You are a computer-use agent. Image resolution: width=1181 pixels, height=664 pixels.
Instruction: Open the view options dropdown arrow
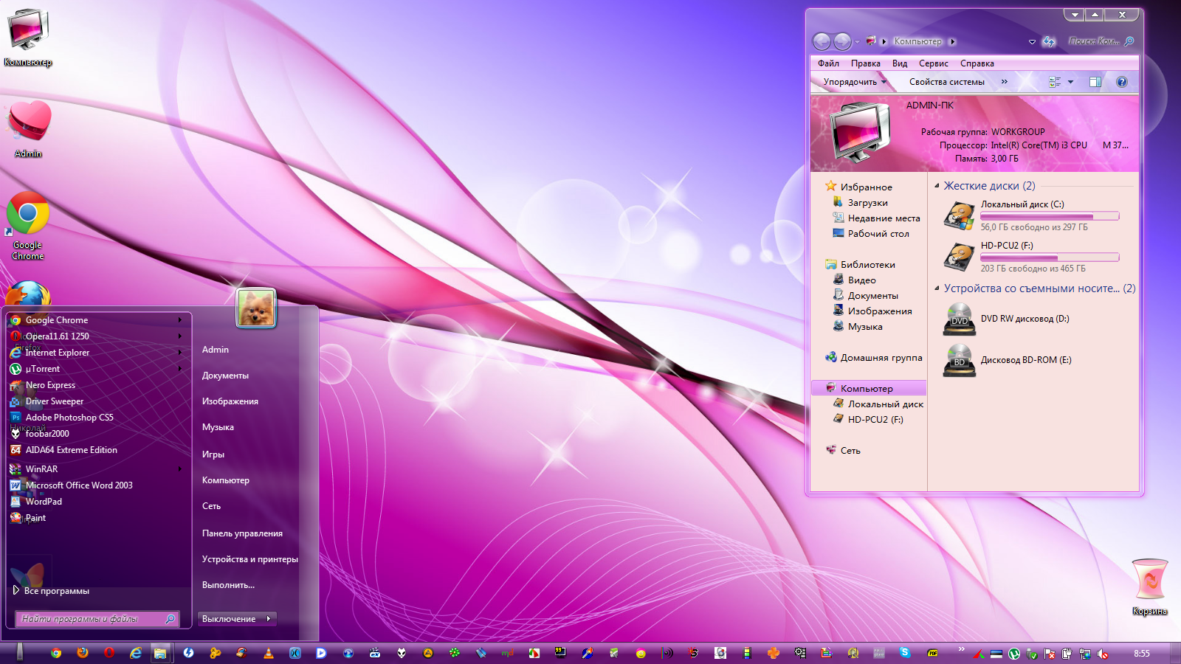tap(1070, 82)
